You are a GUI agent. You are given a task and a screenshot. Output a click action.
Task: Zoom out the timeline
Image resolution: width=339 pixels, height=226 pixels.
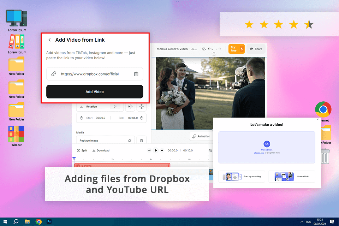point(210,150)
